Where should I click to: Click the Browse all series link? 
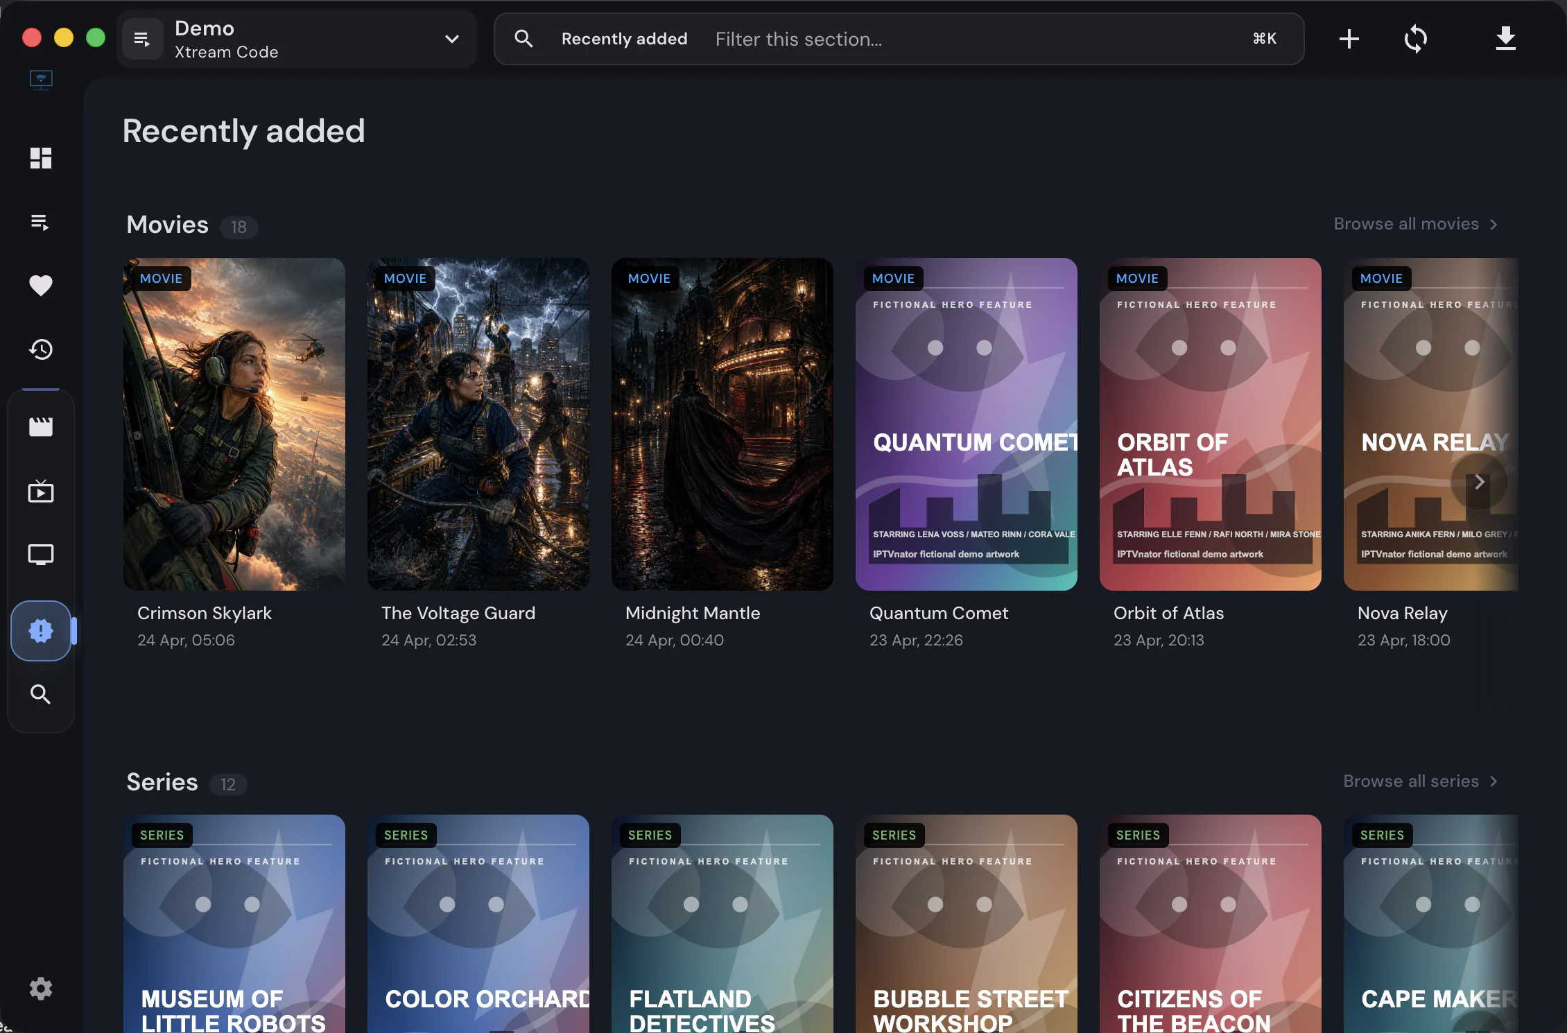1420,781
